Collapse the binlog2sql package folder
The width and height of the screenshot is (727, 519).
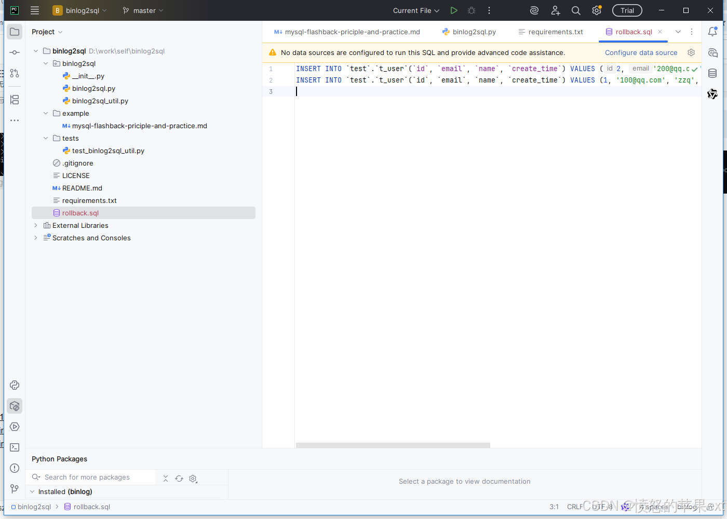[x=46, y=63]
